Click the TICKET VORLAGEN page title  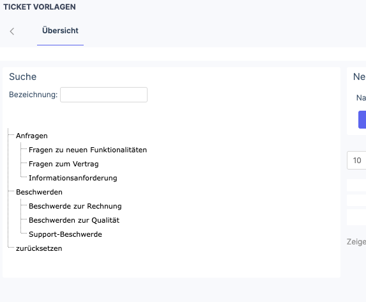[x=40, y=7]
